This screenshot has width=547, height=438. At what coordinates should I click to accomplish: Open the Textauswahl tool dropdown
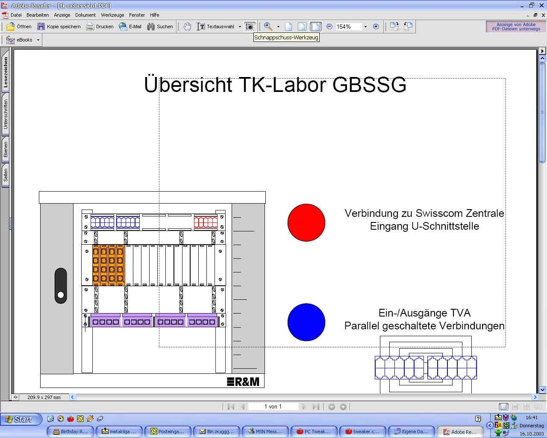240,27
